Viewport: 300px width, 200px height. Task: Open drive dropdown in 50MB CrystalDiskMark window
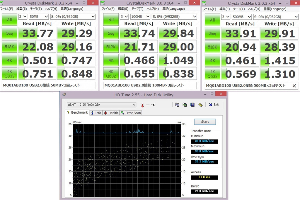pos(73,17)
